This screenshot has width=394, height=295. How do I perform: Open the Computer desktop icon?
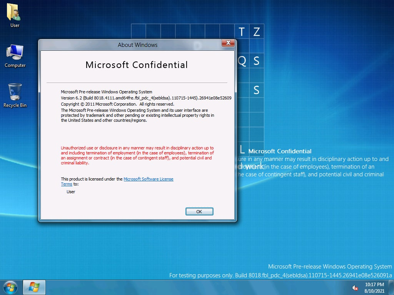(x=15, y=56)
